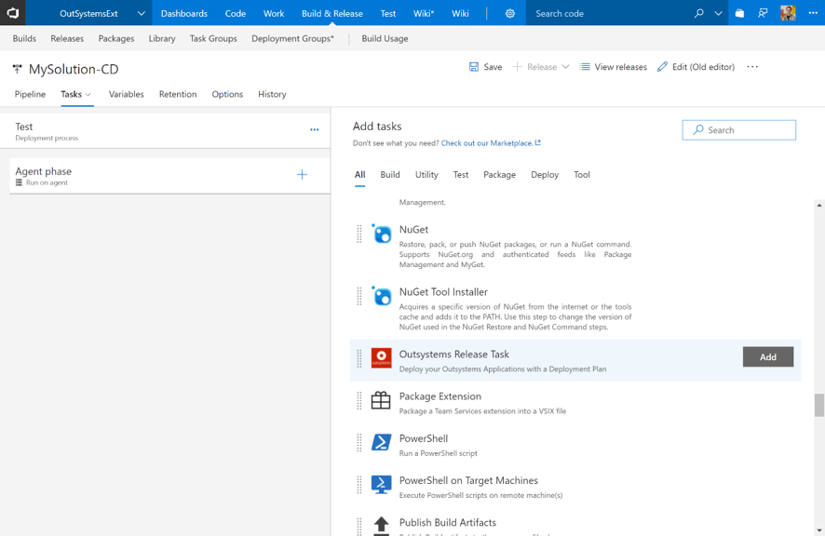Click the task list scroll up arrow

819,205
